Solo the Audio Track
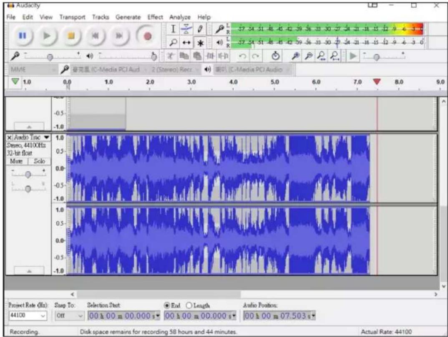The width and height of the screenshot is (448, 337). 40,161
